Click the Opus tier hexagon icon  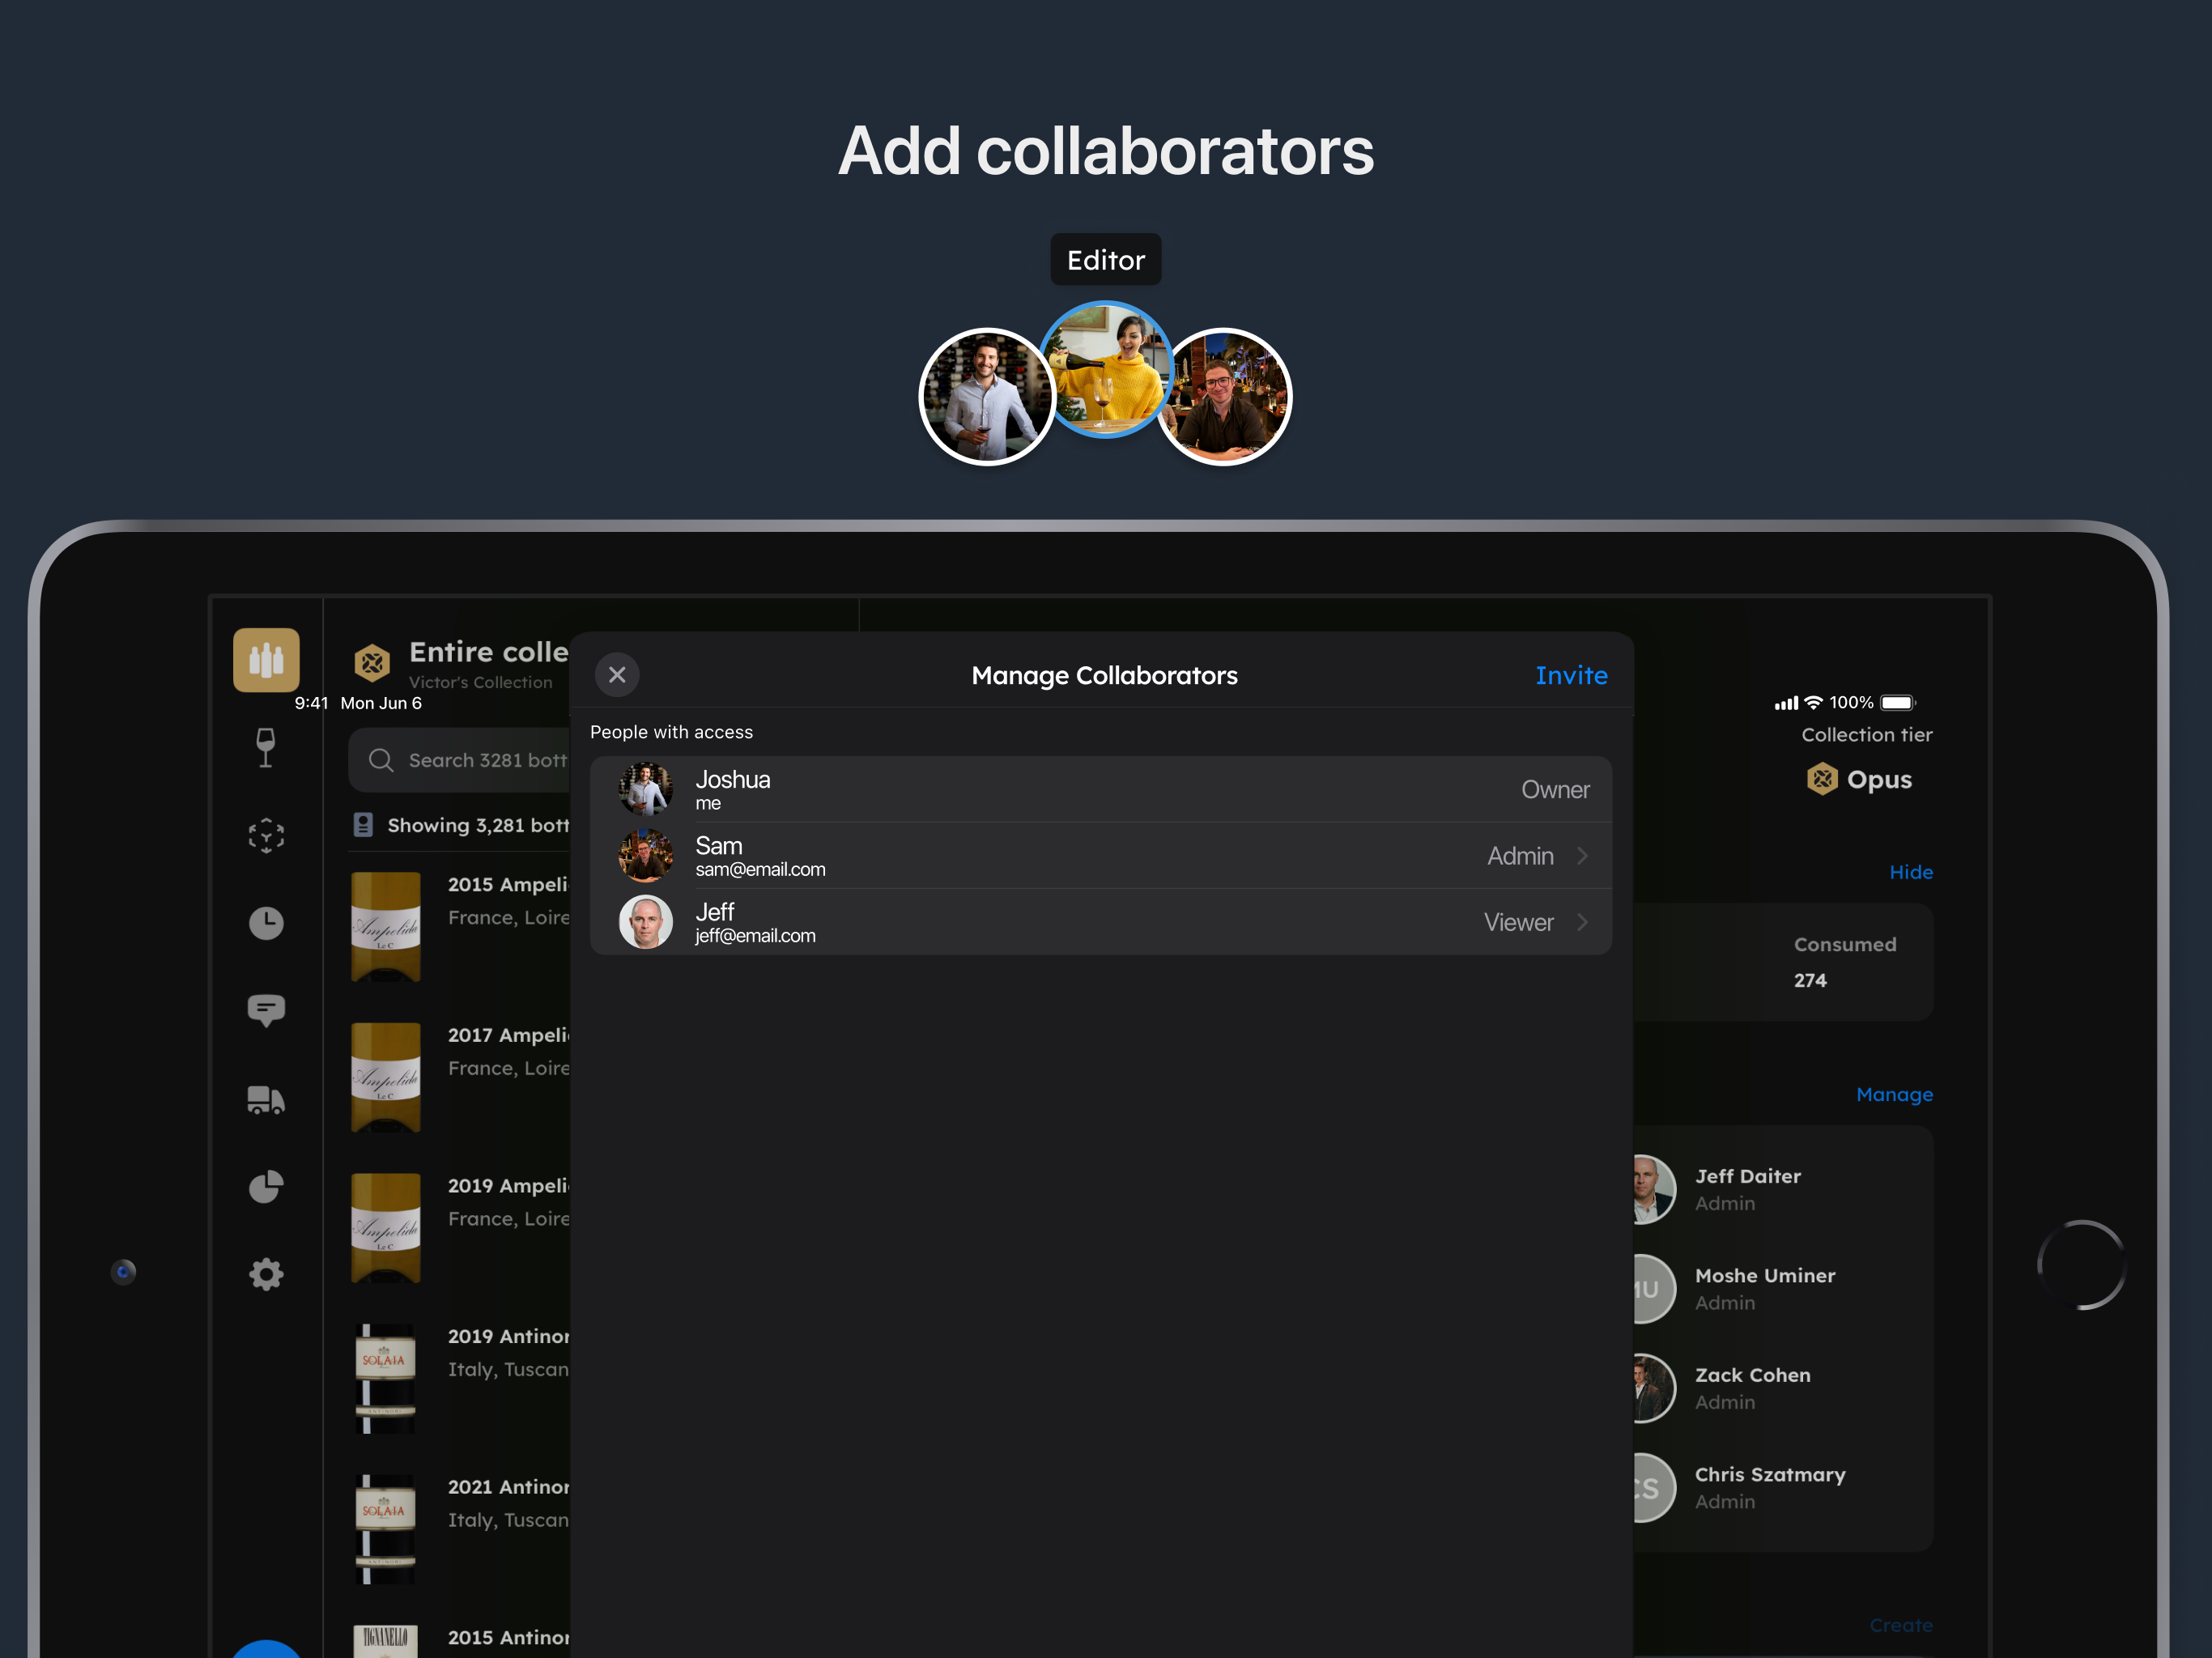tap(1822, 779)
